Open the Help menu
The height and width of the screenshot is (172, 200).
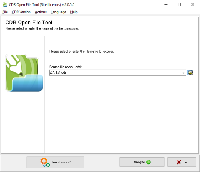point(74,12)
